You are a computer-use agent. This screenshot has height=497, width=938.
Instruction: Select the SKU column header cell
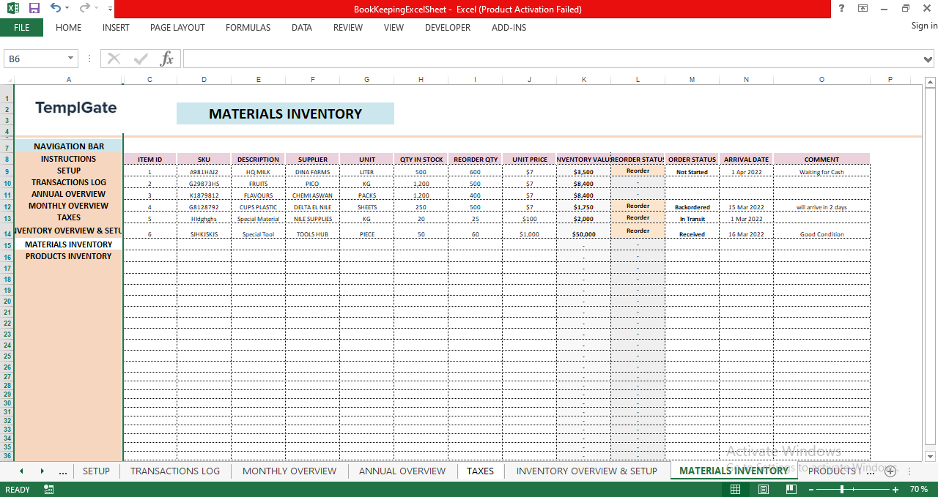pos(204,159)
